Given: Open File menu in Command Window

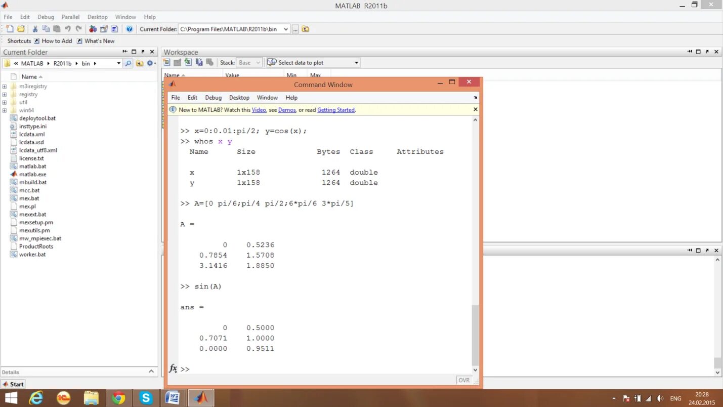Looking at the screenshot, I should pos(176,98).
